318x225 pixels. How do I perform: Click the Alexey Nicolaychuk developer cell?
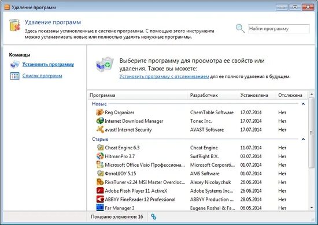(210, 182)
